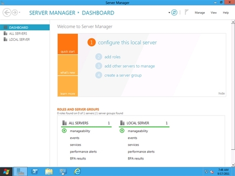Click create a server group link
Screen dimensions: 235x176
(x=123, y=75)
